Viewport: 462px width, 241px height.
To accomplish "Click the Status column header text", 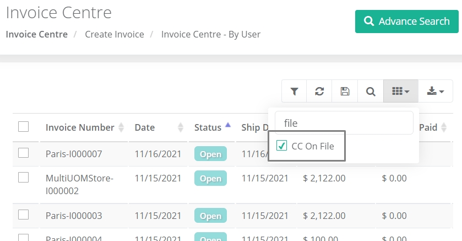I will 208,127.
